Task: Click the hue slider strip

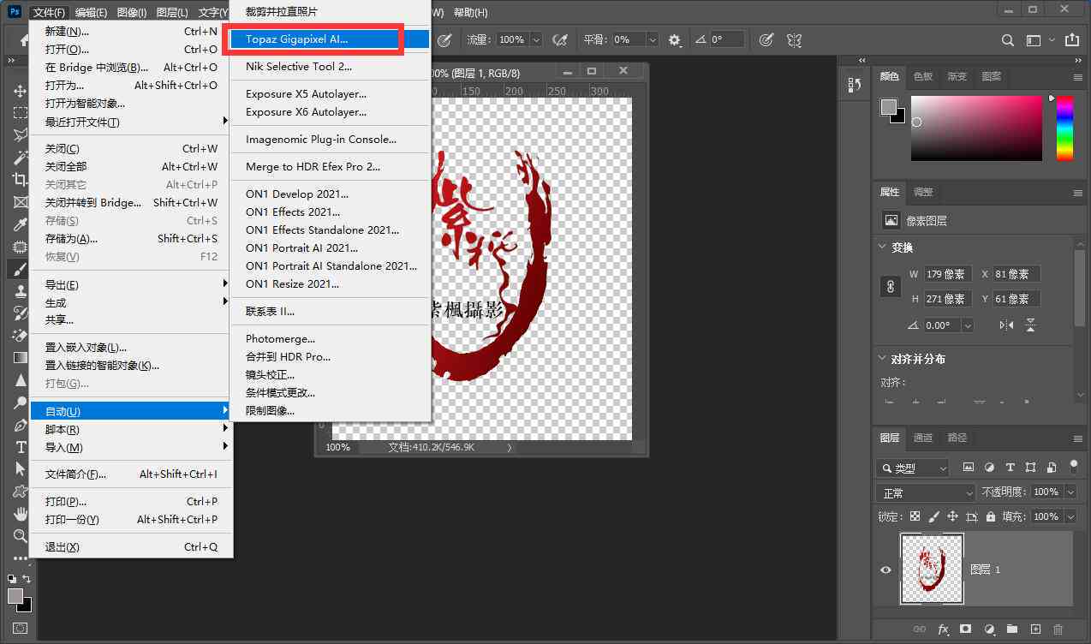Action: coord(1064,128)
